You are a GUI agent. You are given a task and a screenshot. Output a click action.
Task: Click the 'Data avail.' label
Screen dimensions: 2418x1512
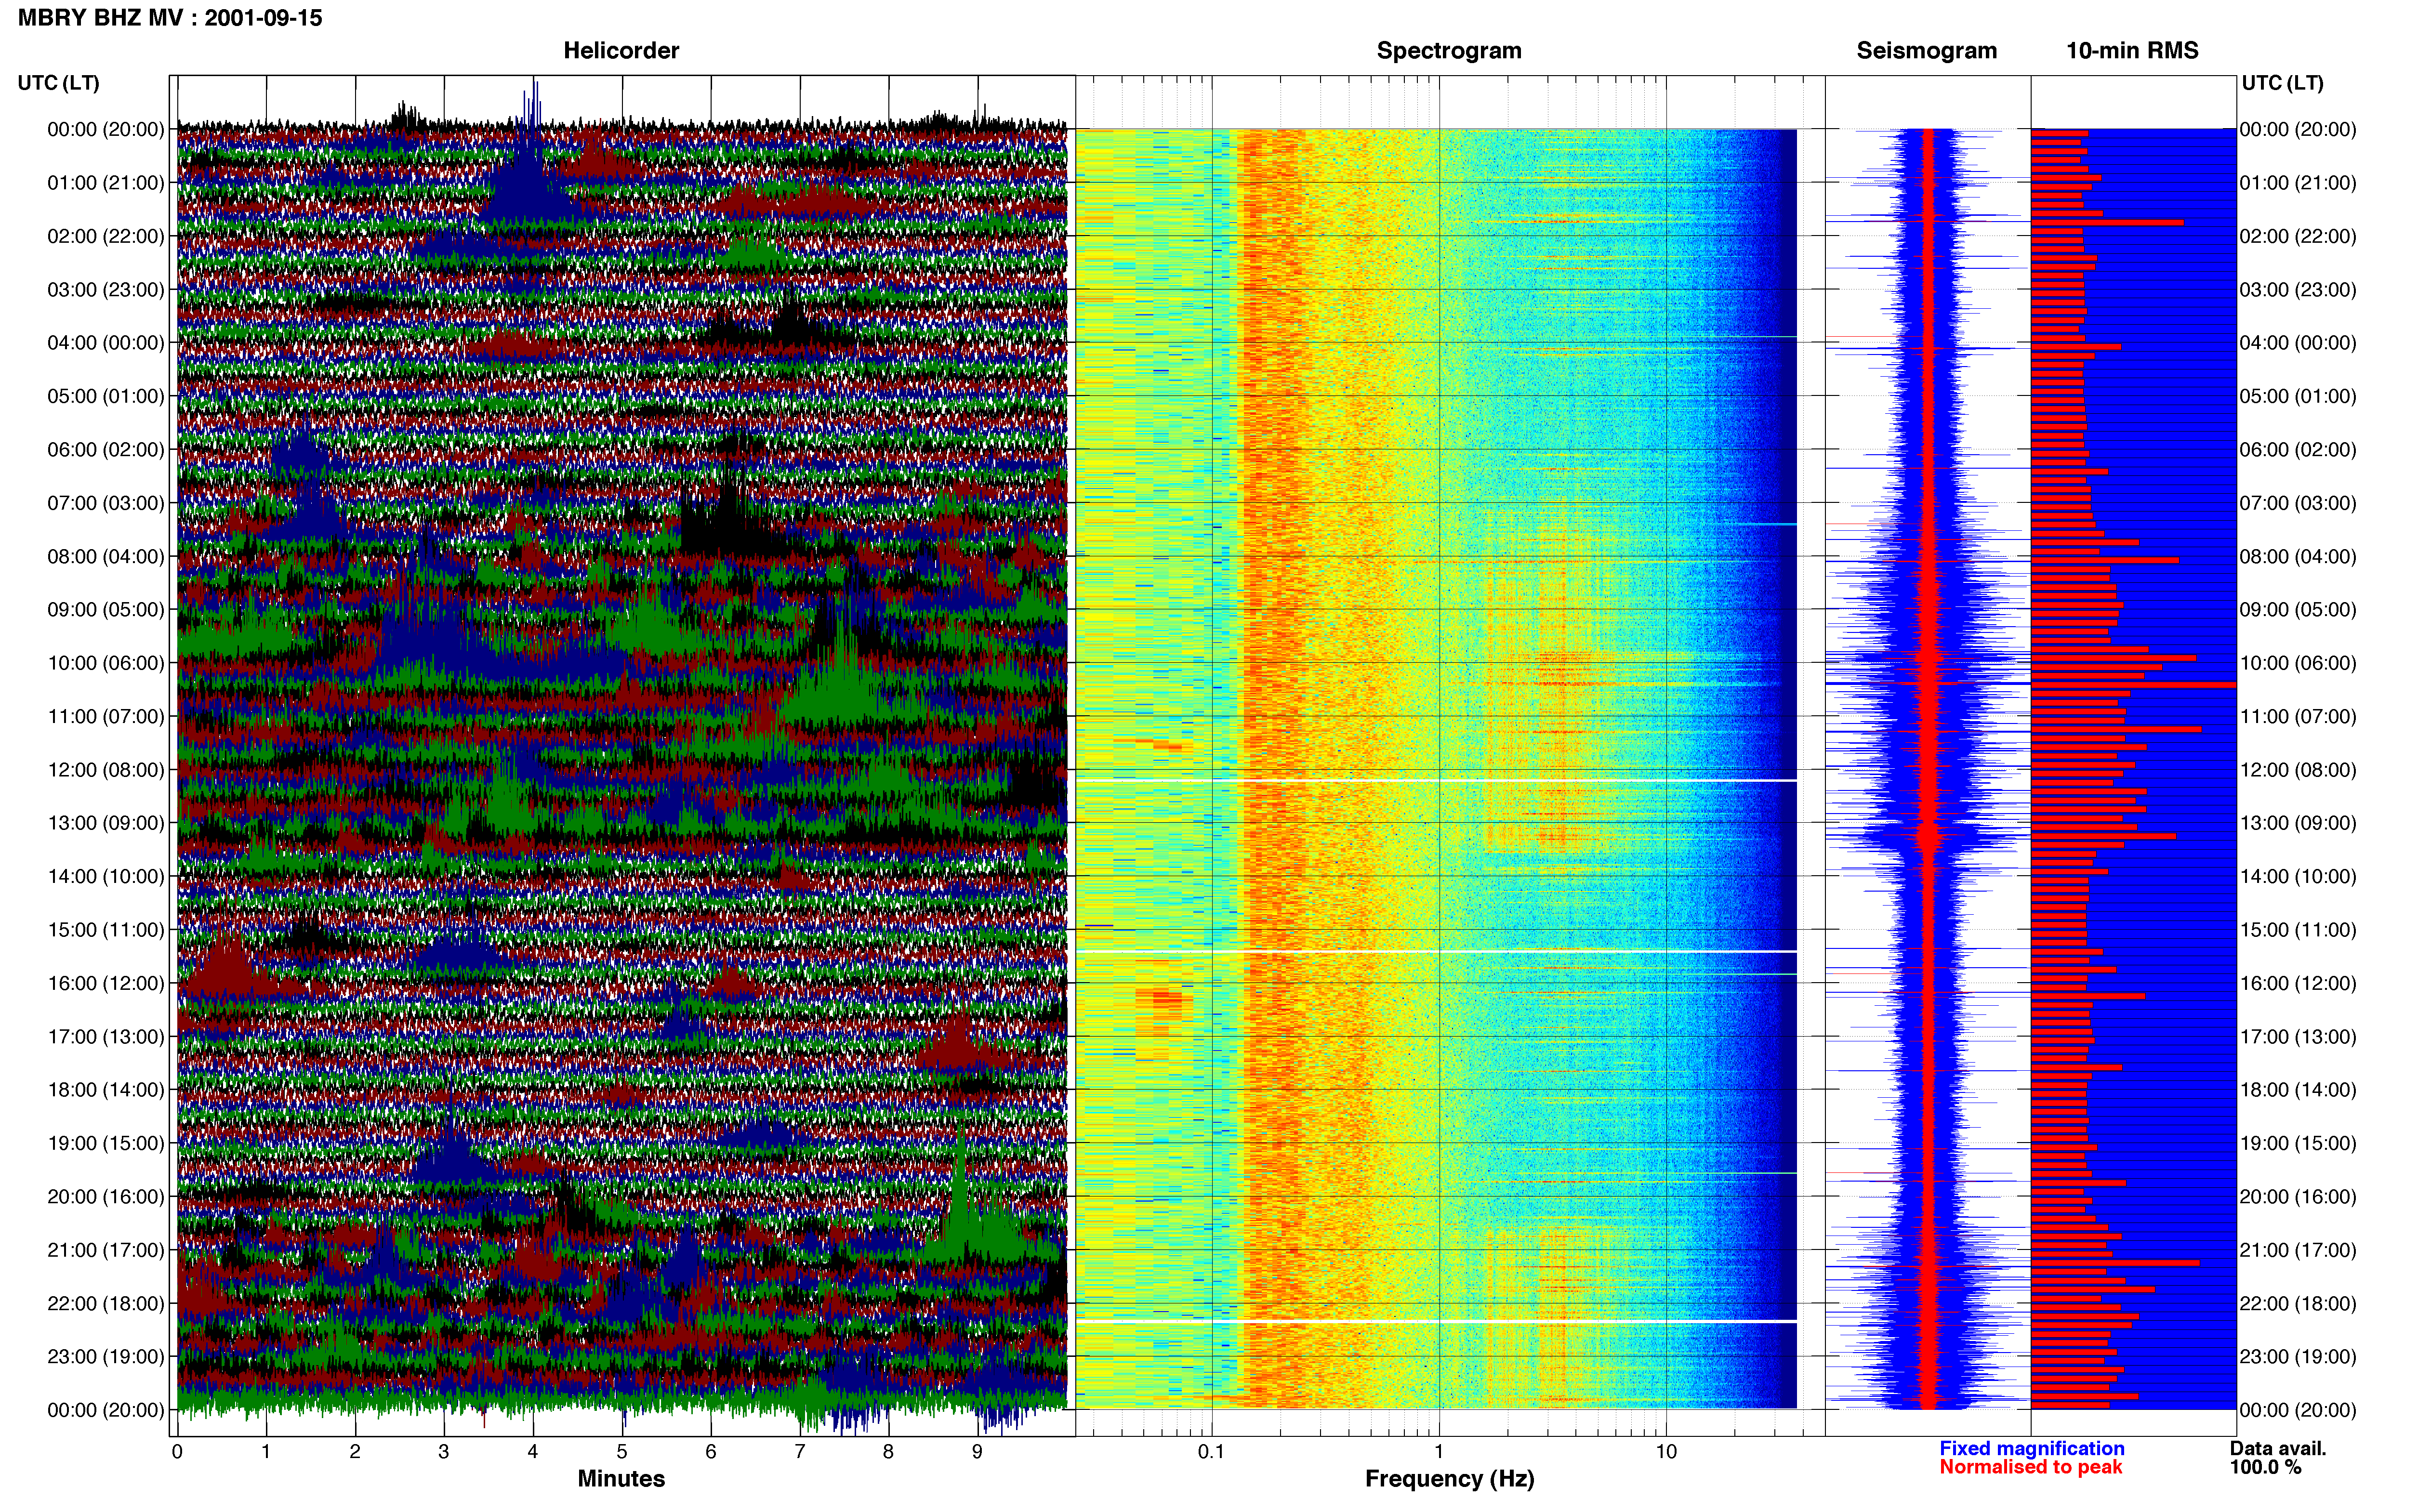pyautogui.click(x=2278, y=1448)
